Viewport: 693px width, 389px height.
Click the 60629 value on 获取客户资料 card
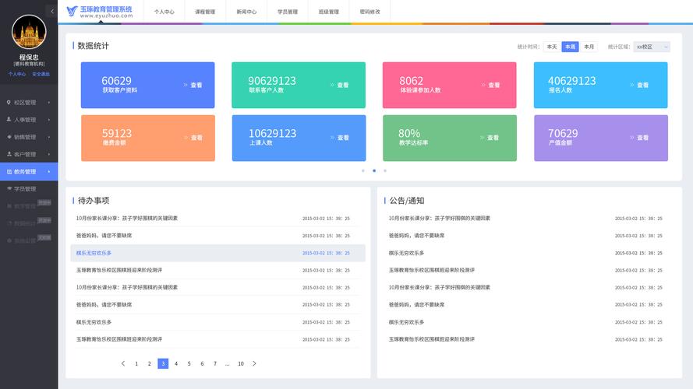117,81
